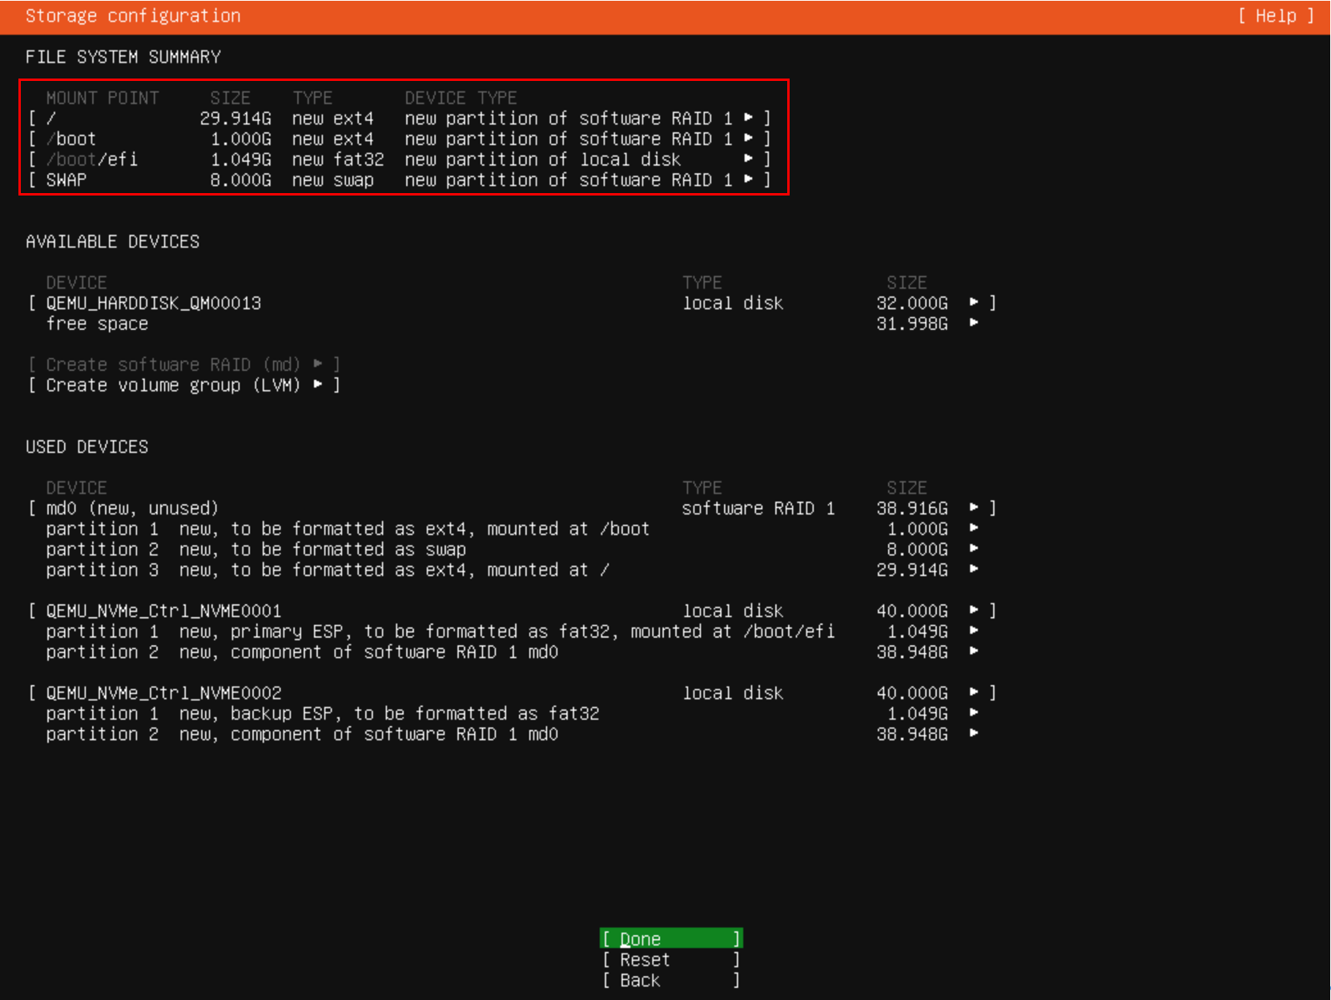Expand the SWAP partition options
The image size is (1331, 1000).
point(749,179)
